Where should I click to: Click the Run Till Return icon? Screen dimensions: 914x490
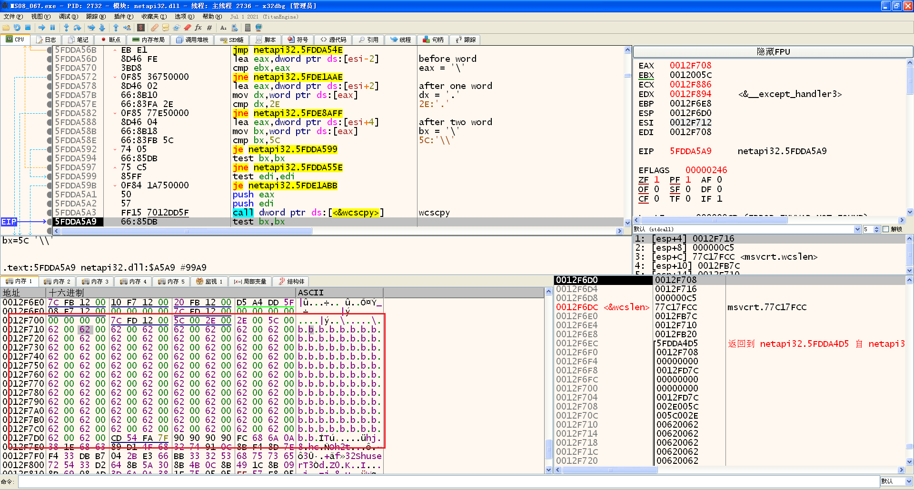click(116, 28)
